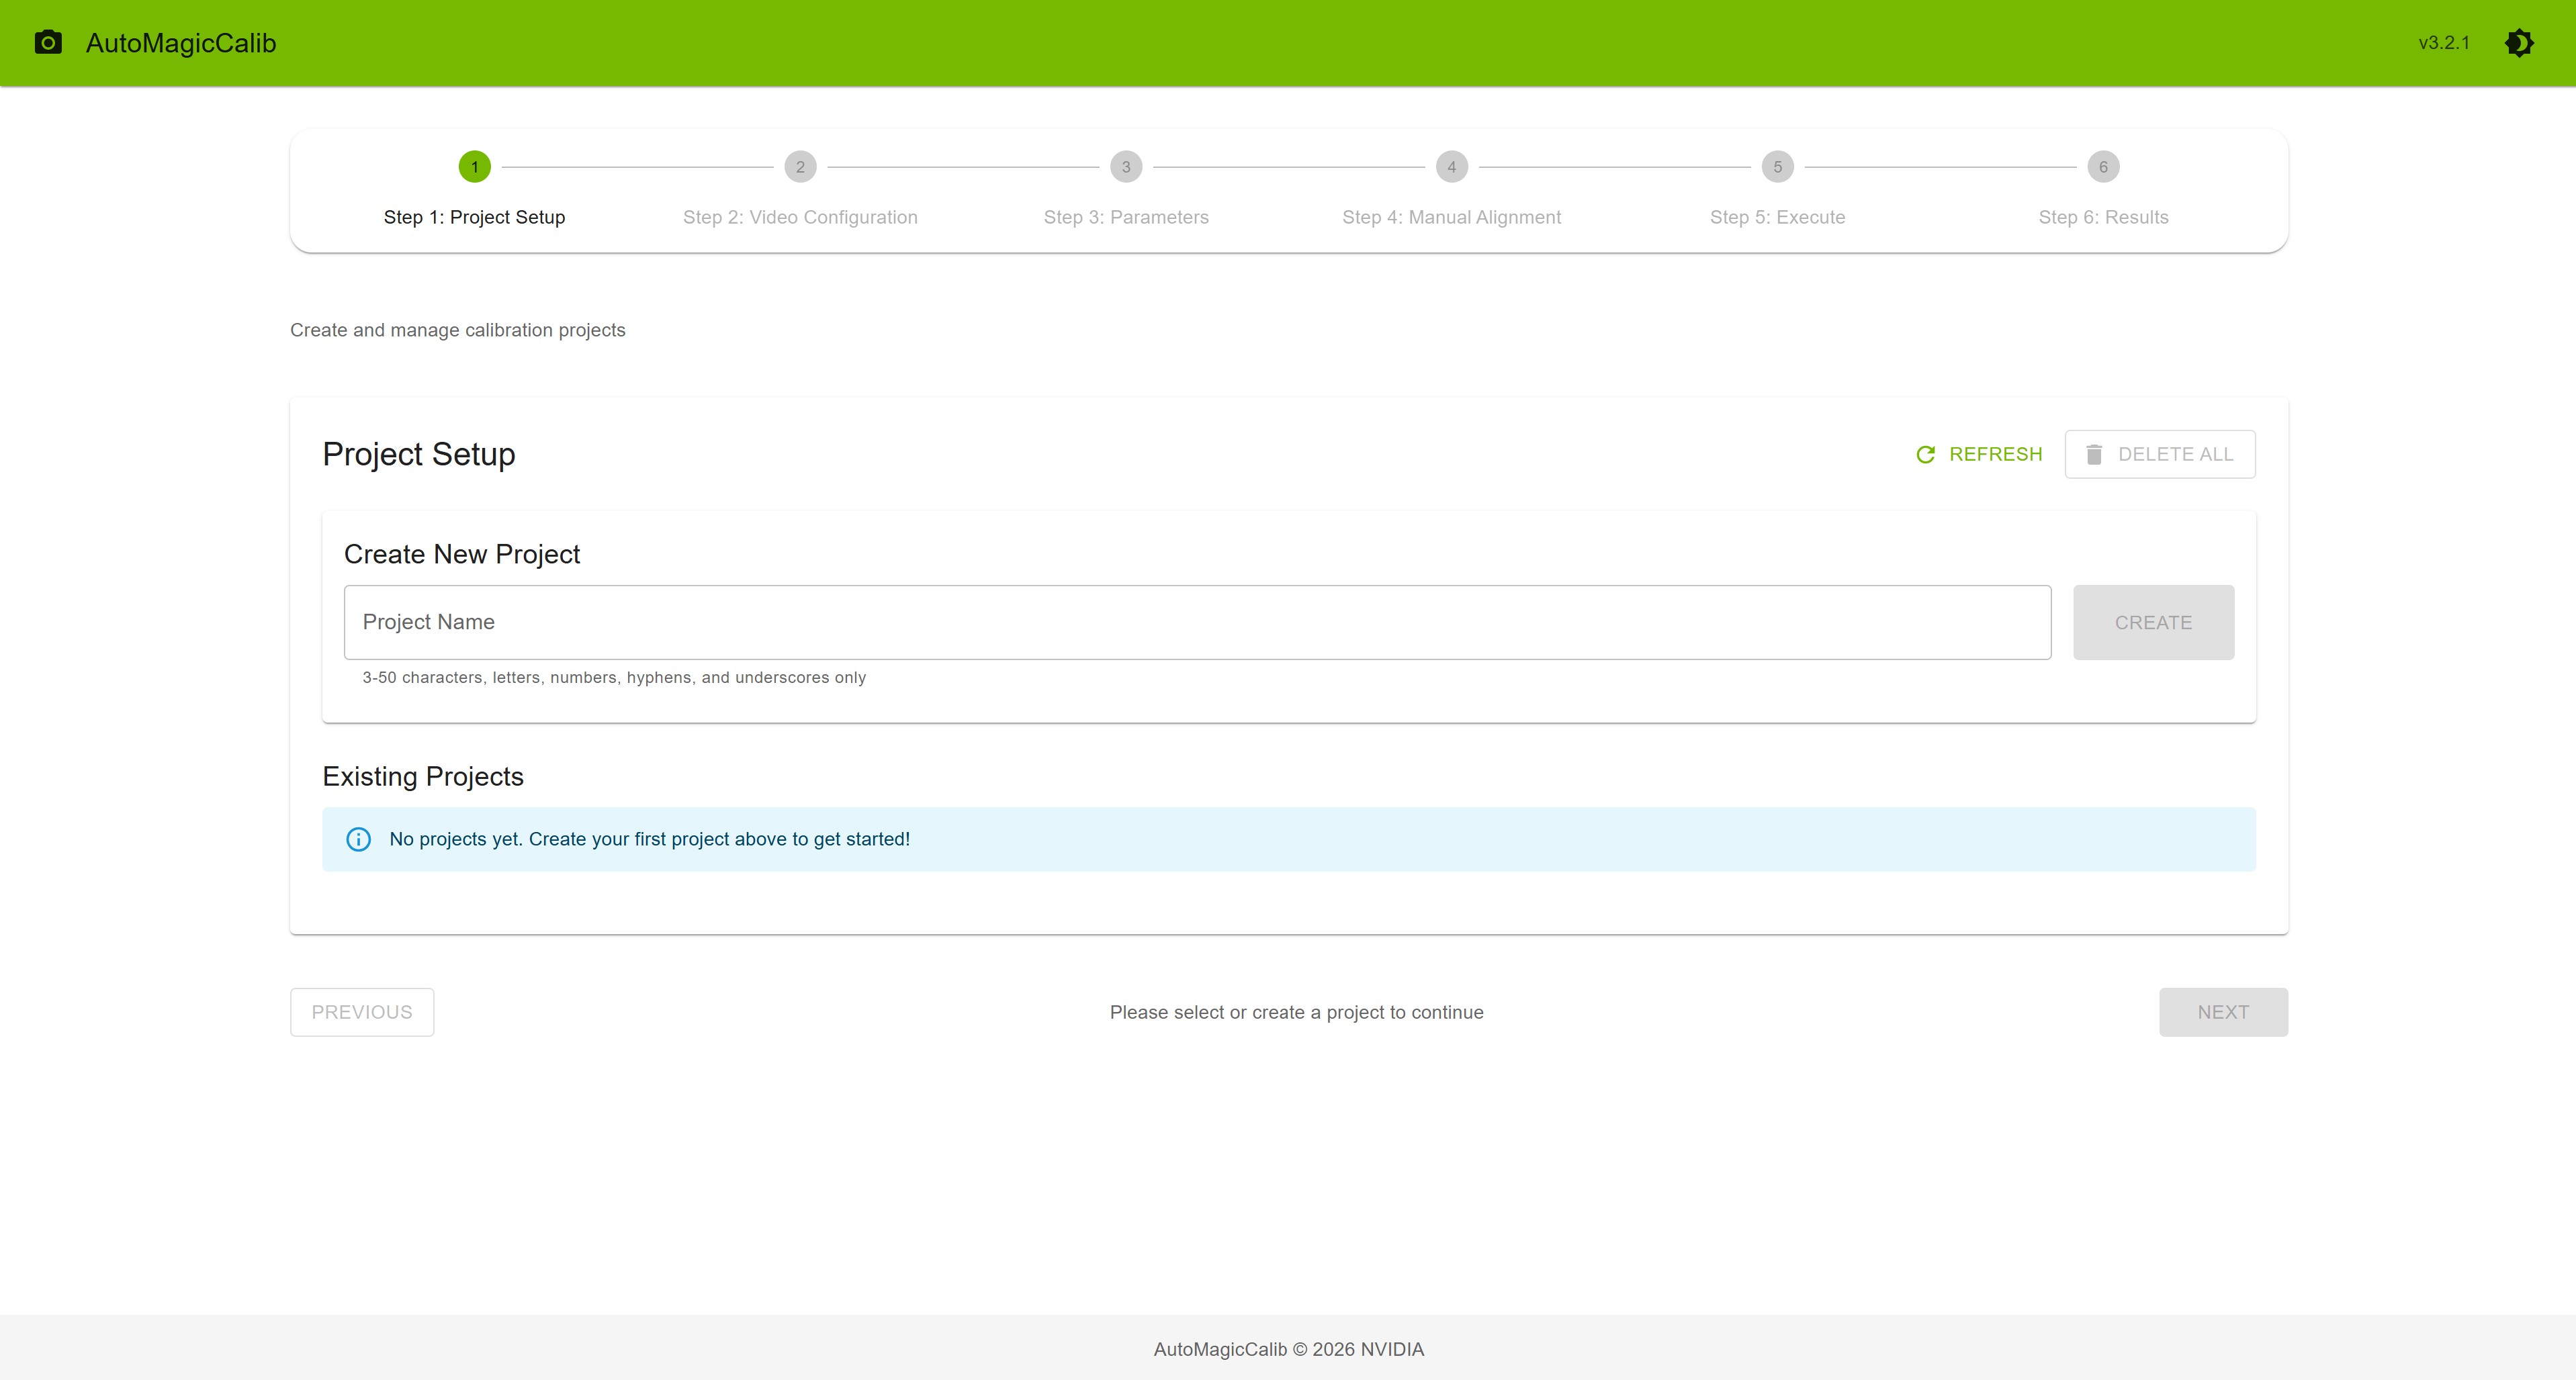This screenshot has height=1380, width=2576.
Task: Toggle dark mode brightness icon
Action: point(2519,43)
